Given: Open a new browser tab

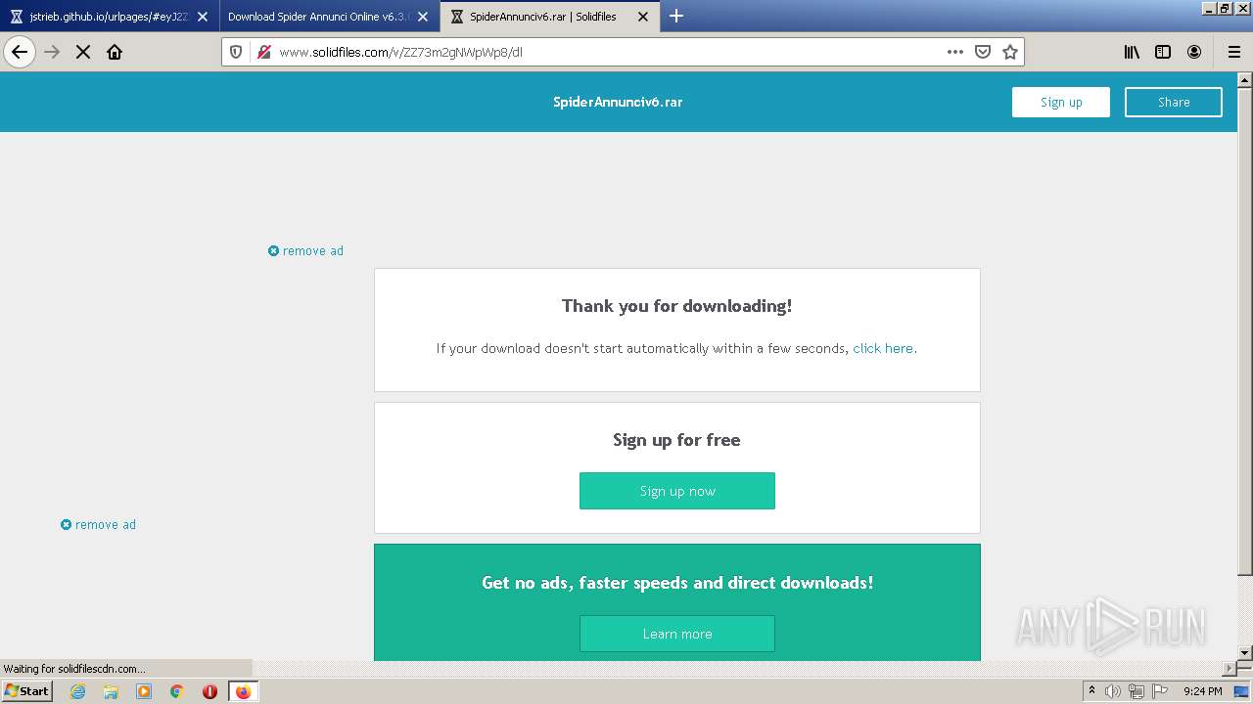Looking at the screenshot, I should click(x=676, y=16).
